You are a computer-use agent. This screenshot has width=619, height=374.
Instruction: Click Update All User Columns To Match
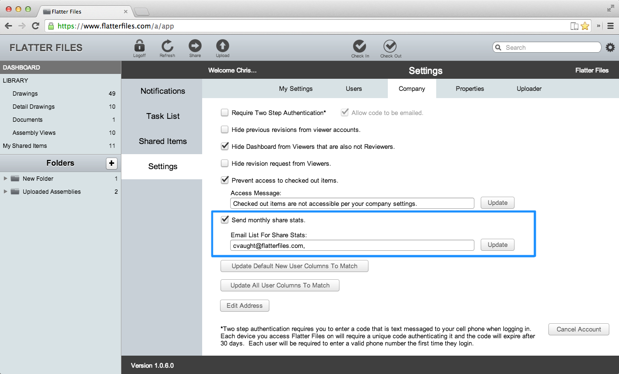(x=280, y=286)
